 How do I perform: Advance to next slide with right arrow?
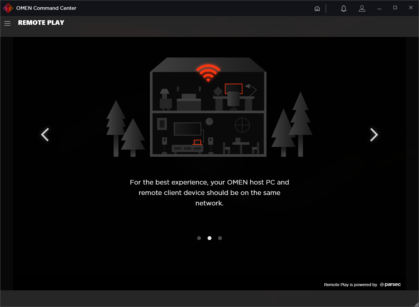[x=374, y=135]
